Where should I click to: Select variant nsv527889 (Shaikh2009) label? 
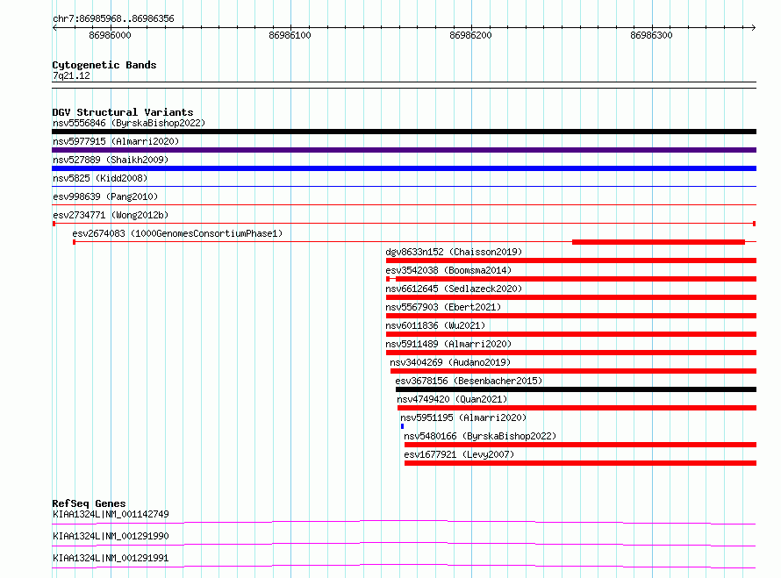pos(111,160)
